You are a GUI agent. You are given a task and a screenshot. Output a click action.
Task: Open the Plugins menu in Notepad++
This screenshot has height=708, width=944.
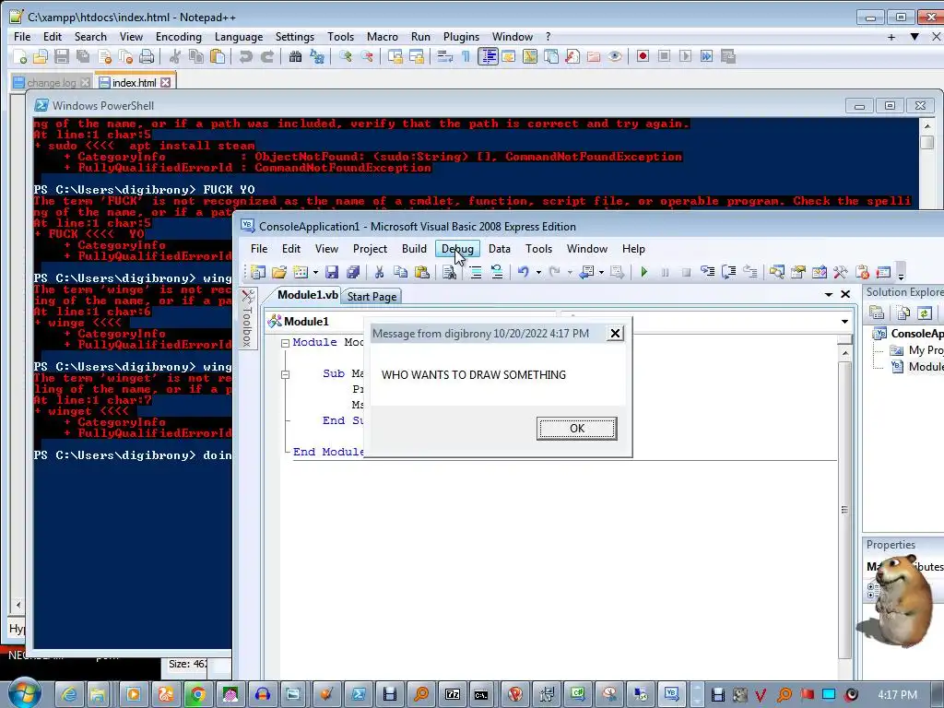(461, 37)
